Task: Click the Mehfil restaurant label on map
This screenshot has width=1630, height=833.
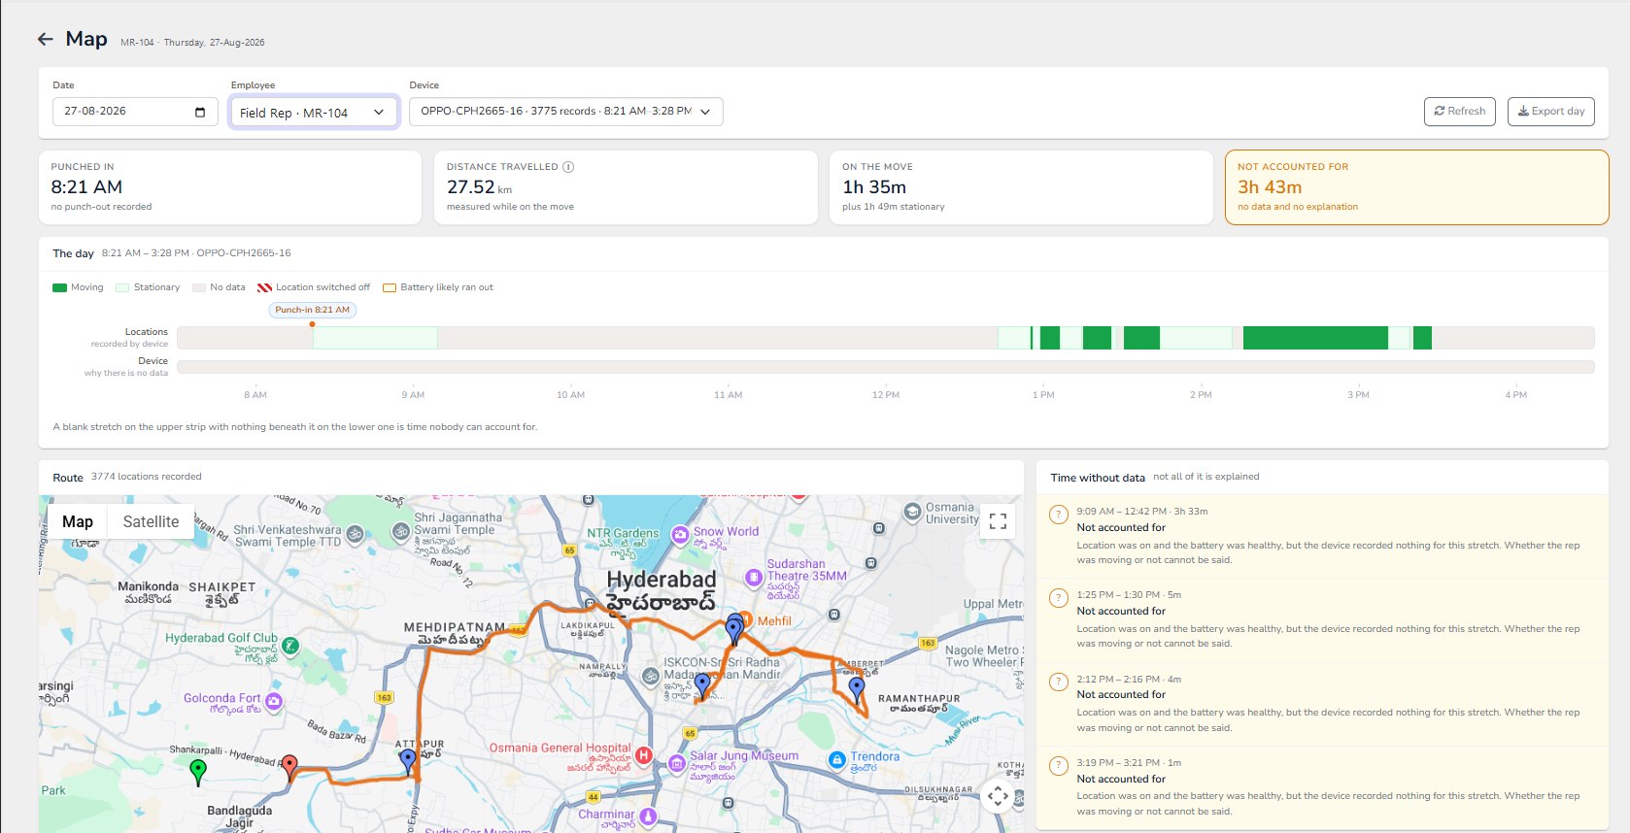Action: click(x=774, y=621)
